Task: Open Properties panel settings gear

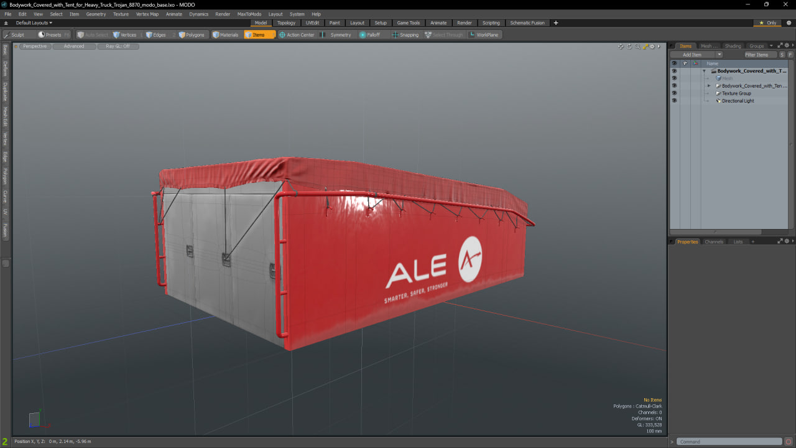Action: coord(786,241)
